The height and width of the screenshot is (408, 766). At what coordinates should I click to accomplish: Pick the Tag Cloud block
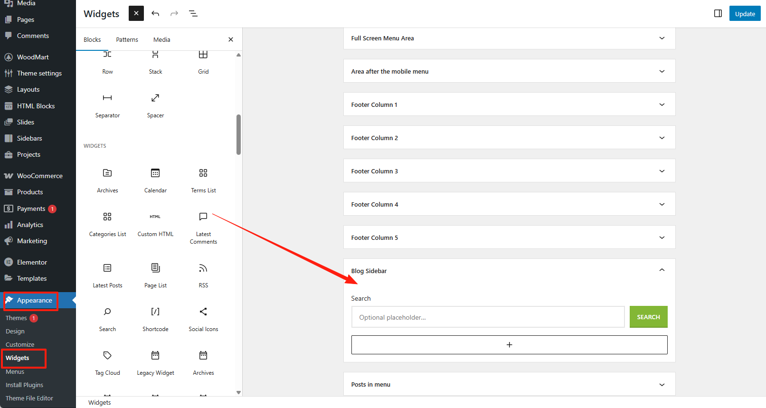click(x=107, y=362)
